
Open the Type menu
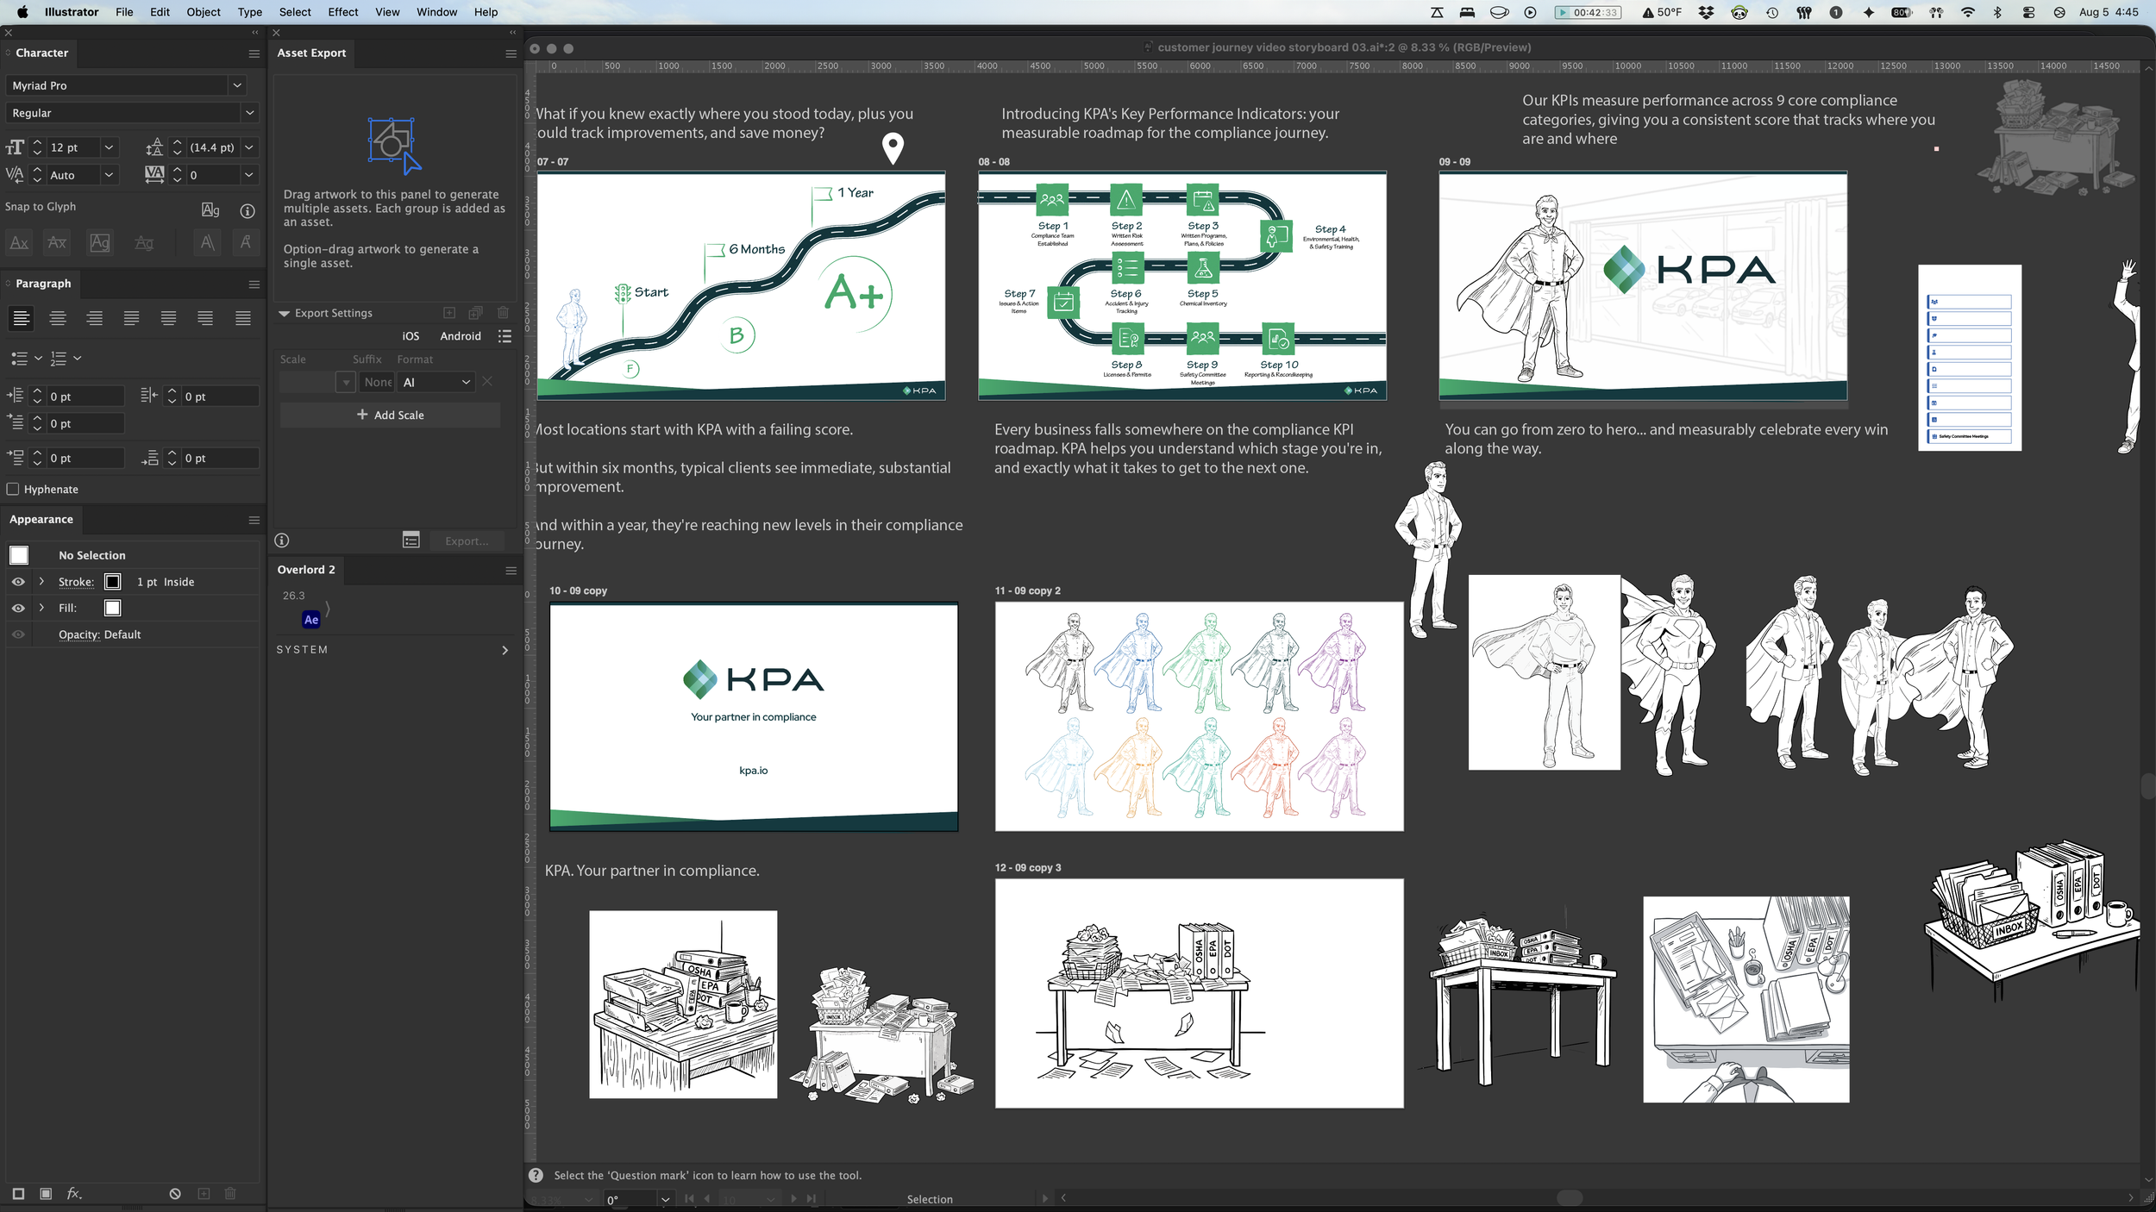click(250, 12)
